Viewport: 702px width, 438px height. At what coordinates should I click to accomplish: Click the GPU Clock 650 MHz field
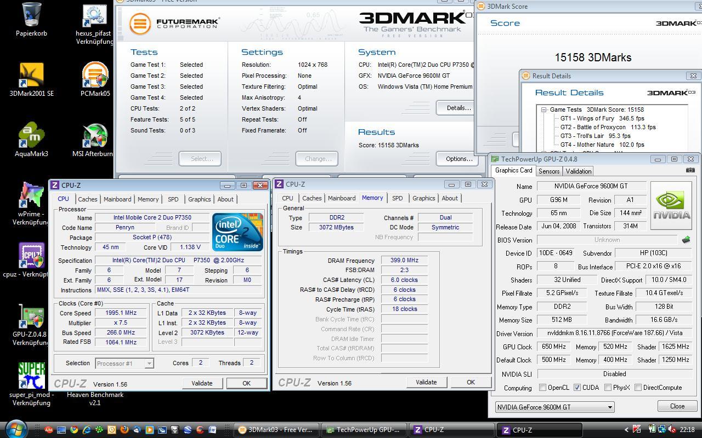553,347
